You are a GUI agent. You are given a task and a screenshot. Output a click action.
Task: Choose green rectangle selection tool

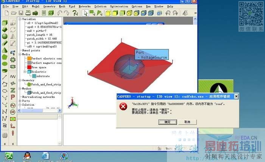coord(92,13)
